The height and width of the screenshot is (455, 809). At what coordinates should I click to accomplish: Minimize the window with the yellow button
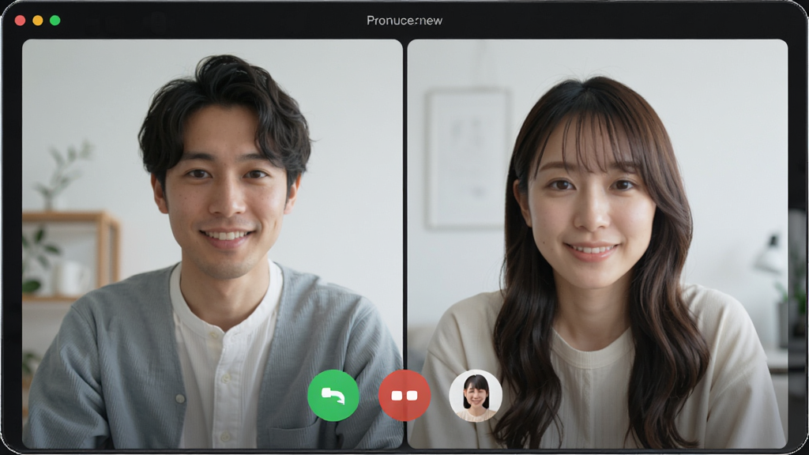38,21
